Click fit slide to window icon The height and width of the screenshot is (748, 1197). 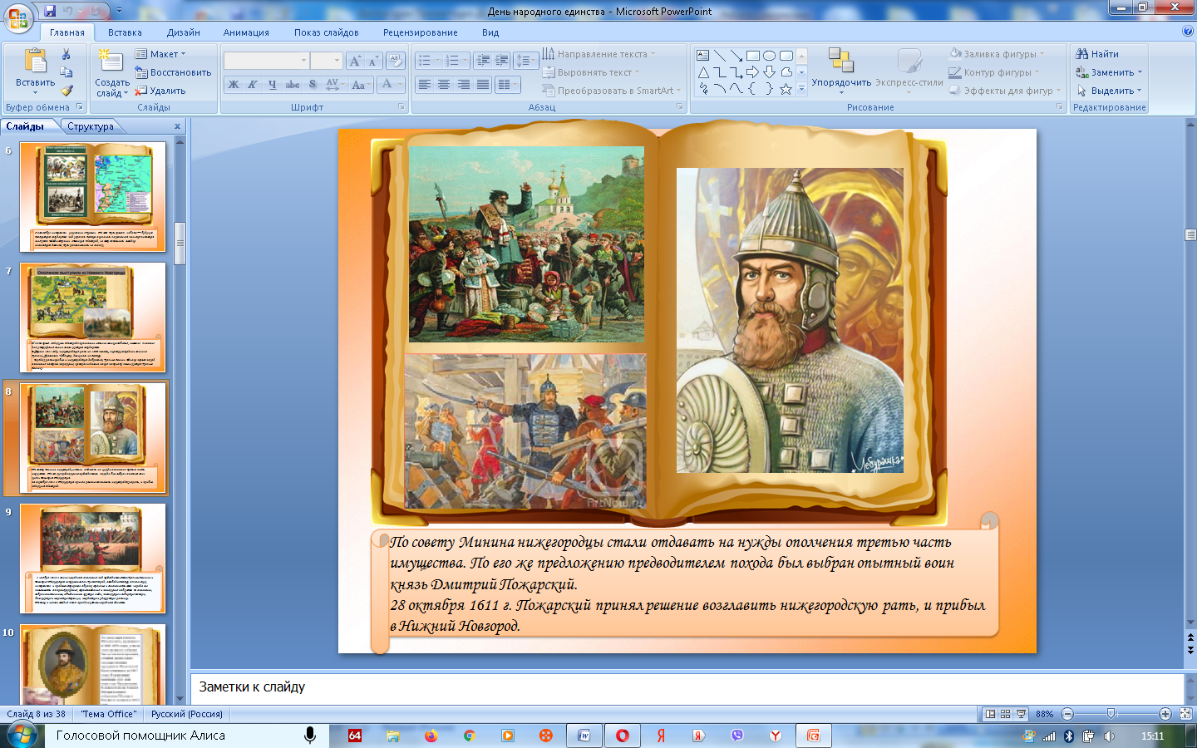(x=1185, y=714)
